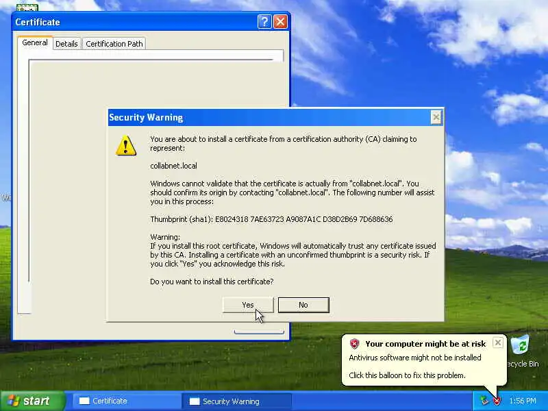Click 'Your computer might be at risk' heading

425,344
